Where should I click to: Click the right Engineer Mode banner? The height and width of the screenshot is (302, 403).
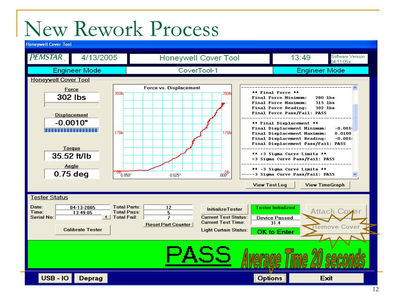pos(320,70)
